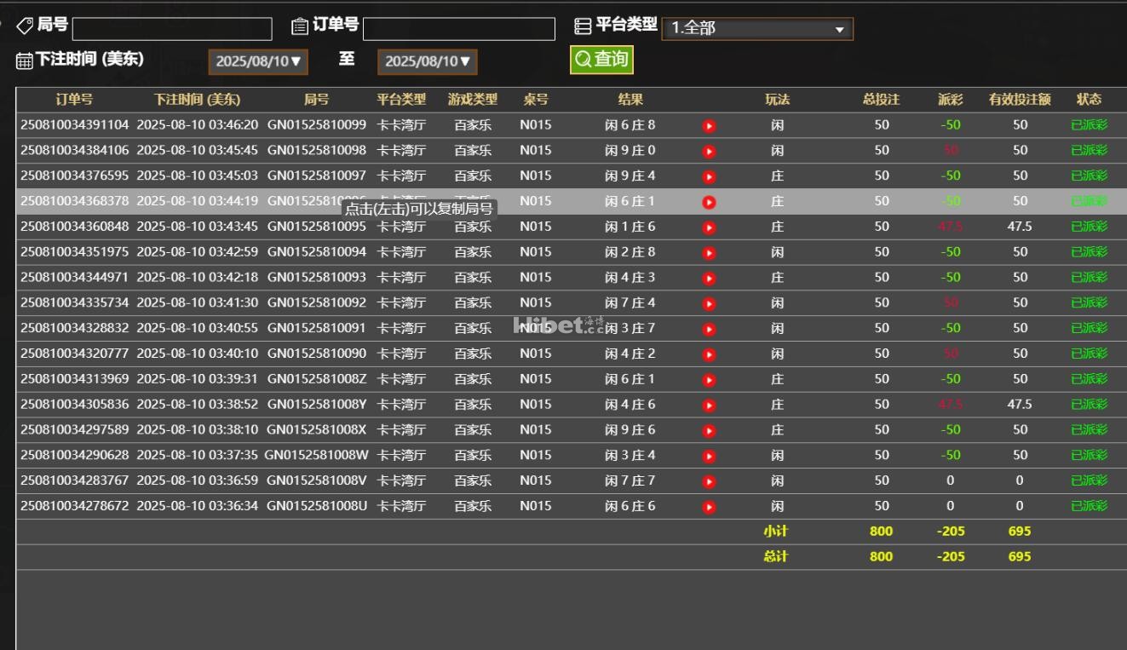Play video replay for round GN01525810099
1127x650 pixels.
click(709, 126)
